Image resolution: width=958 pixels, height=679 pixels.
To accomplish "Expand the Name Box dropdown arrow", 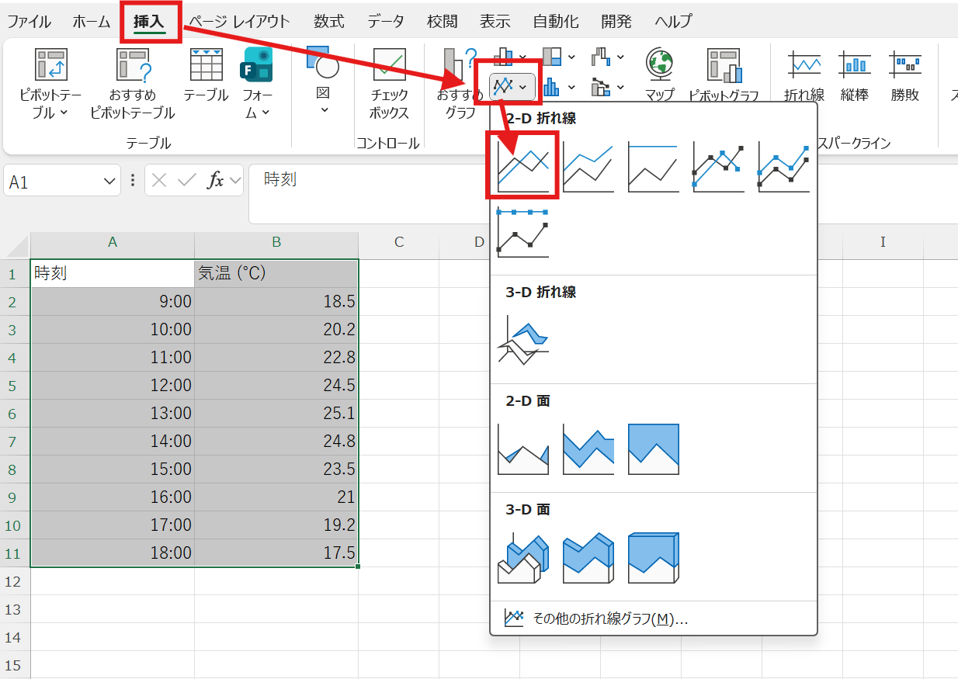I will (109, 182).
